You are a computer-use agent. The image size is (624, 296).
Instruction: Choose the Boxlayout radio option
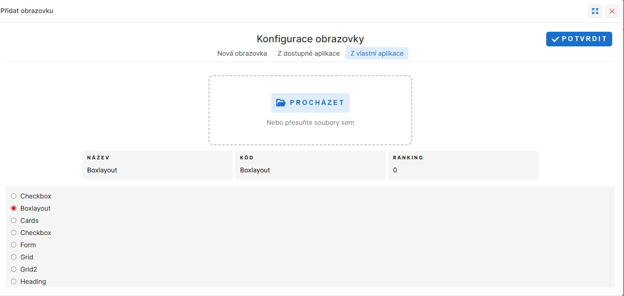[14, 208]
